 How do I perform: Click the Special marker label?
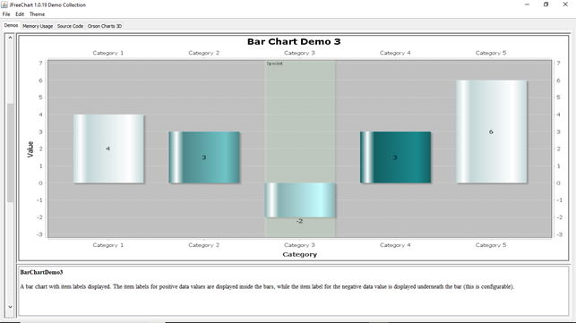click(x=274, y=64)
